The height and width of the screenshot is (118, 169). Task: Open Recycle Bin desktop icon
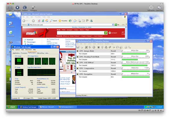tap(10, 34)
